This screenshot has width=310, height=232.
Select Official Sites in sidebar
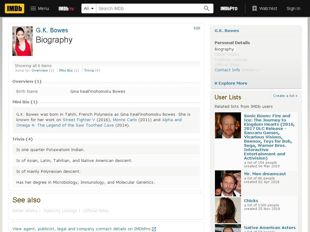coord(227,65)
